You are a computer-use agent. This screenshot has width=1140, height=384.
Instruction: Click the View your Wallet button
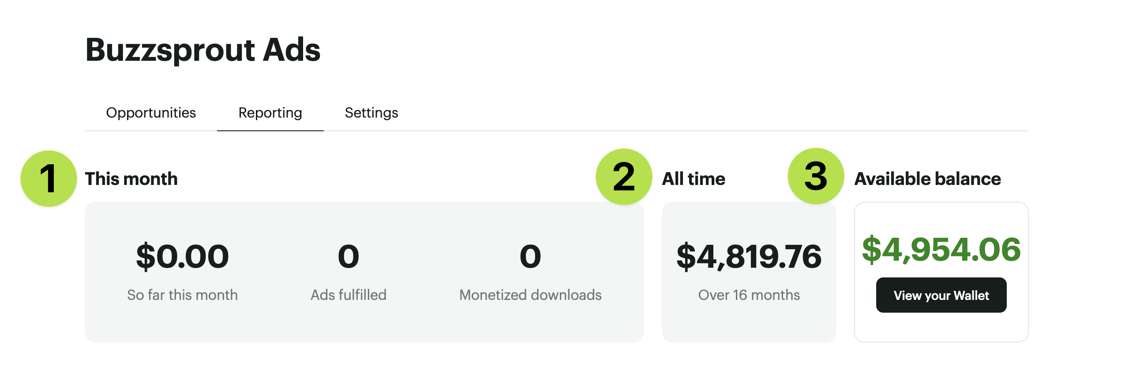(941, 295)
